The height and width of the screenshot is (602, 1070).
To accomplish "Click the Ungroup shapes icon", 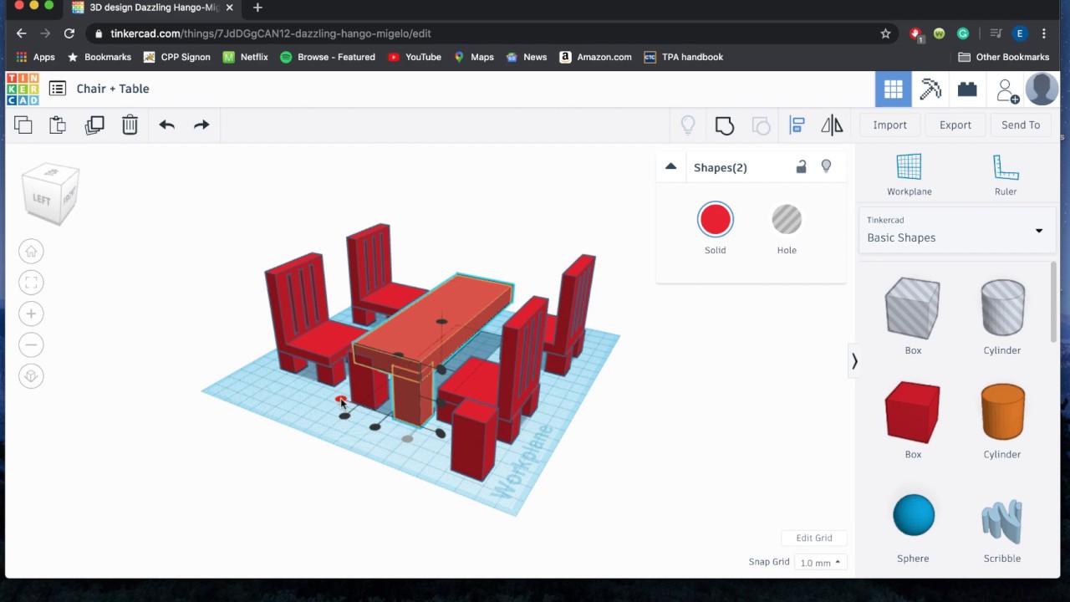I will 761,125.
